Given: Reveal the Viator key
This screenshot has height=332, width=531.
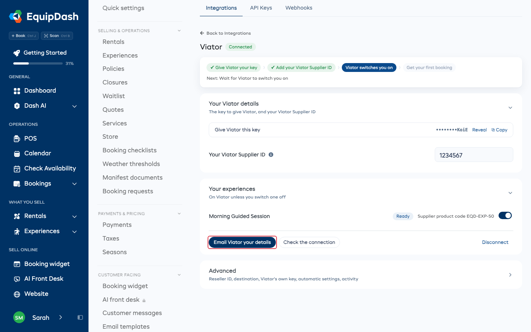Looking at the screenshot, I should click(479, 130).
